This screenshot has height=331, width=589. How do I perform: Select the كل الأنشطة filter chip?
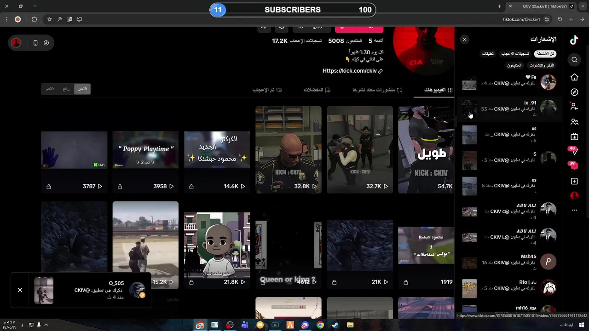point(545,54)
